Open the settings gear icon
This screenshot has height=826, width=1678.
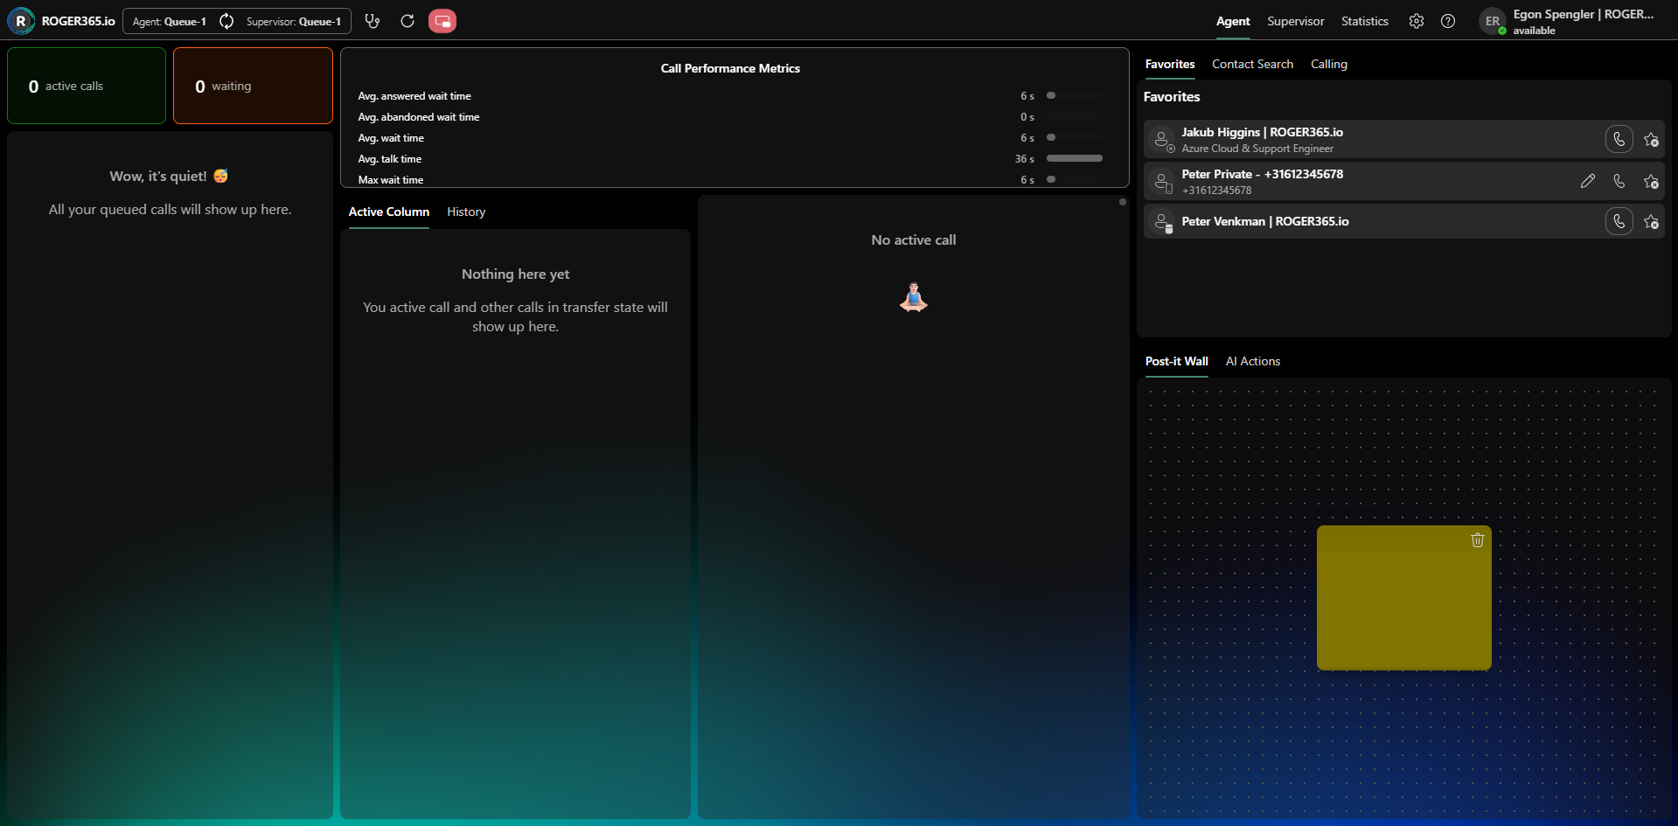pyautogui.click(x=1417, y=21)
